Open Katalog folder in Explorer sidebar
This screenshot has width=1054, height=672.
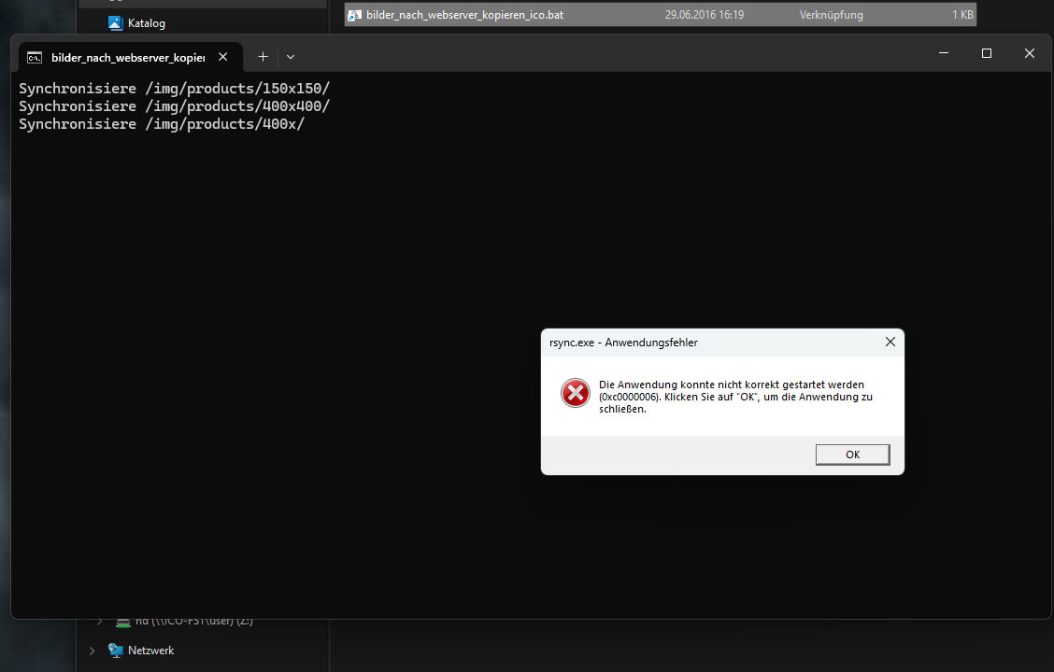(x=146, y=22)
